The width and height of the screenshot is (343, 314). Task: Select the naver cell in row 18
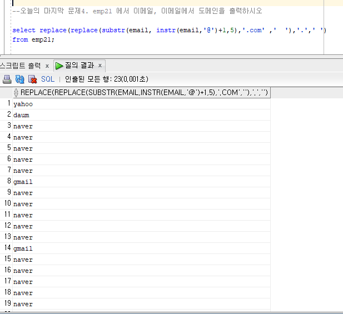point(142,293)
